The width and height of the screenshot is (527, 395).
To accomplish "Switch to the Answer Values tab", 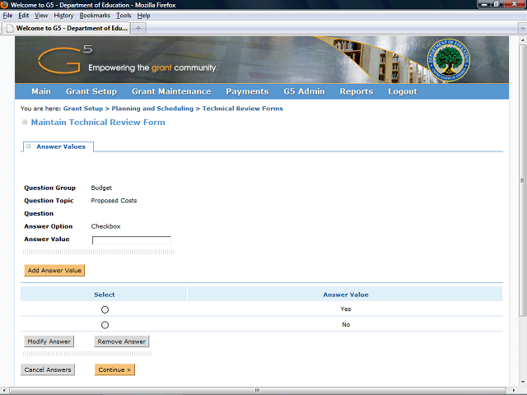I will [58, 146].
